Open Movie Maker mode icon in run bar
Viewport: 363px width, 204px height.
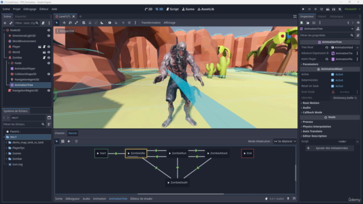click(x=340, y=9)
